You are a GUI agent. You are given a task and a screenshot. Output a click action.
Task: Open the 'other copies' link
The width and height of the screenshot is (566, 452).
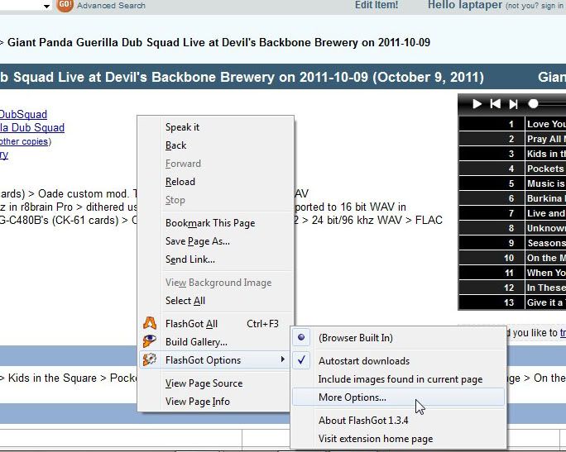(24, 141)
